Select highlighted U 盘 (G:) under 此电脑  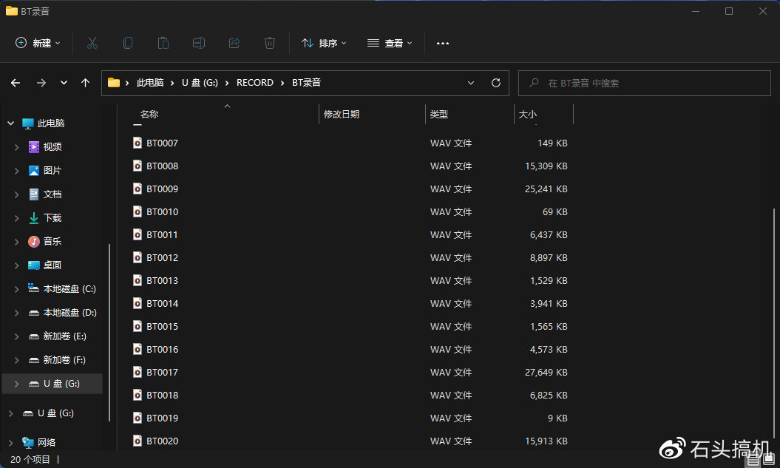[x=52, y=384]
